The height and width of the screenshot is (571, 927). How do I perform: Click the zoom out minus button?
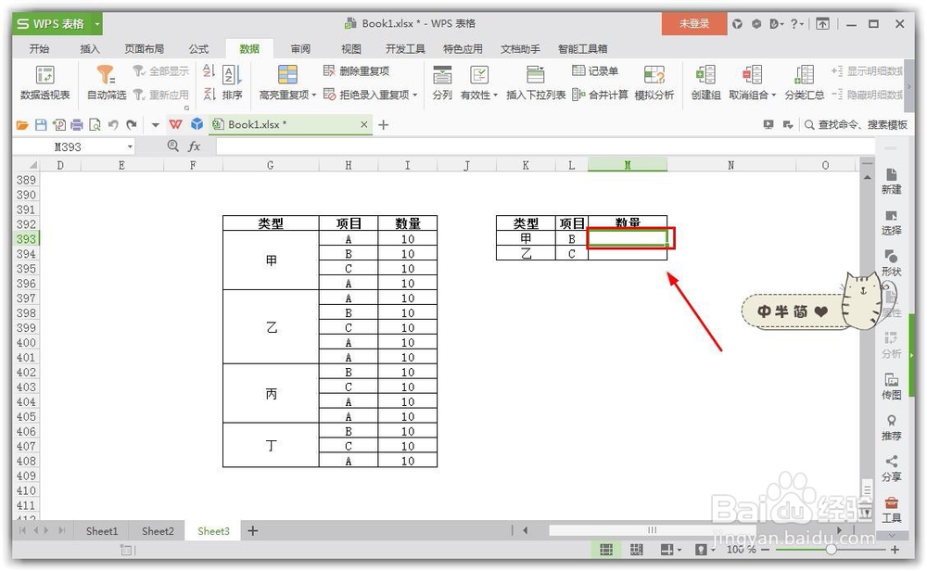pyautogui.click(x=765, y=550)
